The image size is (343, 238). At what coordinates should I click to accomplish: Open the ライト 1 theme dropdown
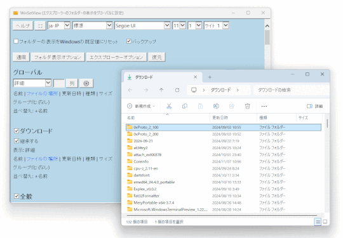click(217, 25)
